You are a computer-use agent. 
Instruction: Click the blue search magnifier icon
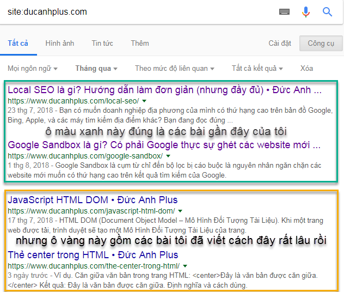click(327, 12)
